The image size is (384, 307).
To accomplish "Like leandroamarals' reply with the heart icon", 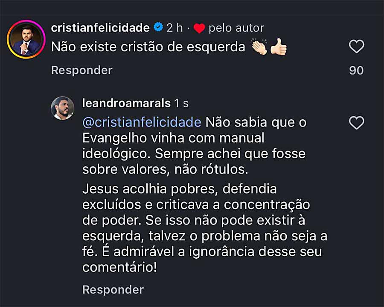I will click(x=356, y=123).
